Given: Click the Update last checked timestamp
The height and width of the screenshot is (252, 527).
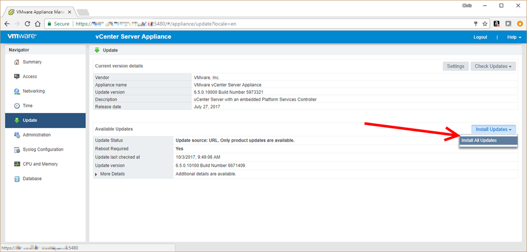Looking at the screenshot, I should [x=198, y=157].
